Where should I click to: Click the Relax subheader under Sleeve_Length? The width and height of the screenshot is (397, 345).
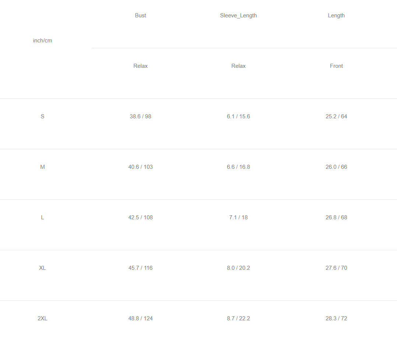coord(239,66)
